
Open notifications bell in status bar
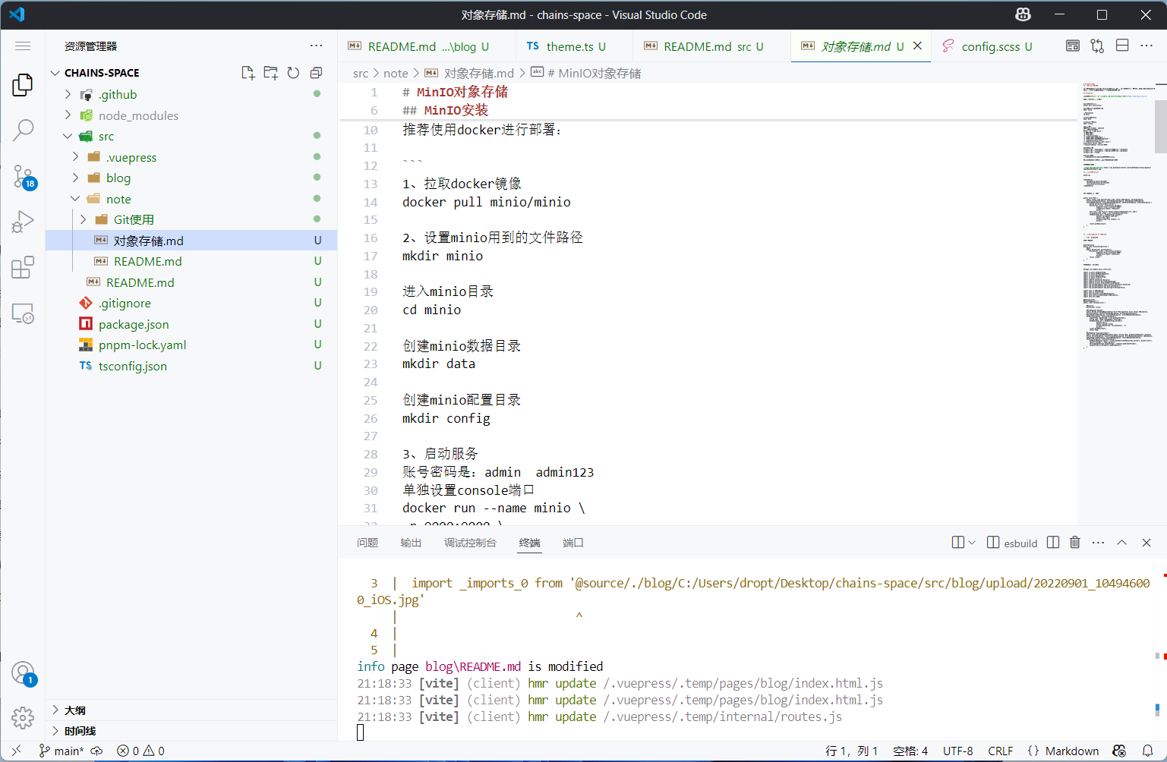pos(1148,751)
